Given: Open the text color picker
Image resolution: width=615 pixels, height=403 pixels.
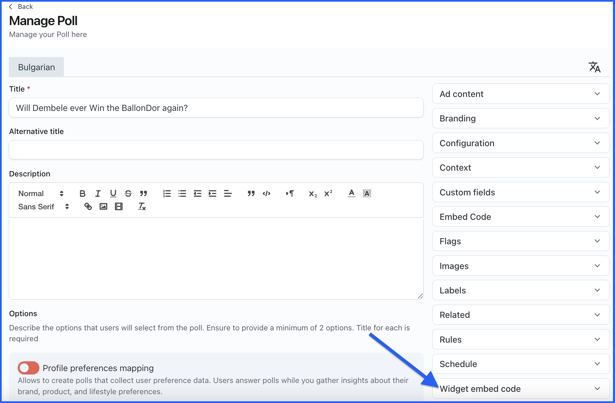Looking at the screenshot, I should coord(352,193).
